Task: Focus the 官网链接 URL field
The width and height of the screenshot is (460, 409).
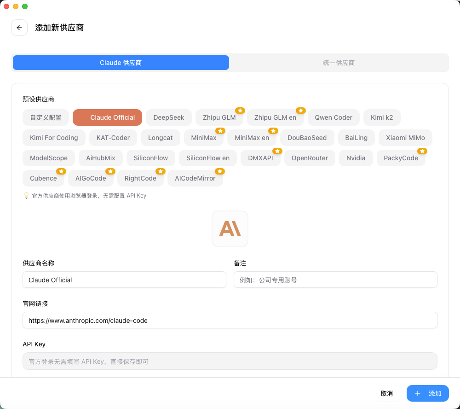Action: tap(230, 320)
